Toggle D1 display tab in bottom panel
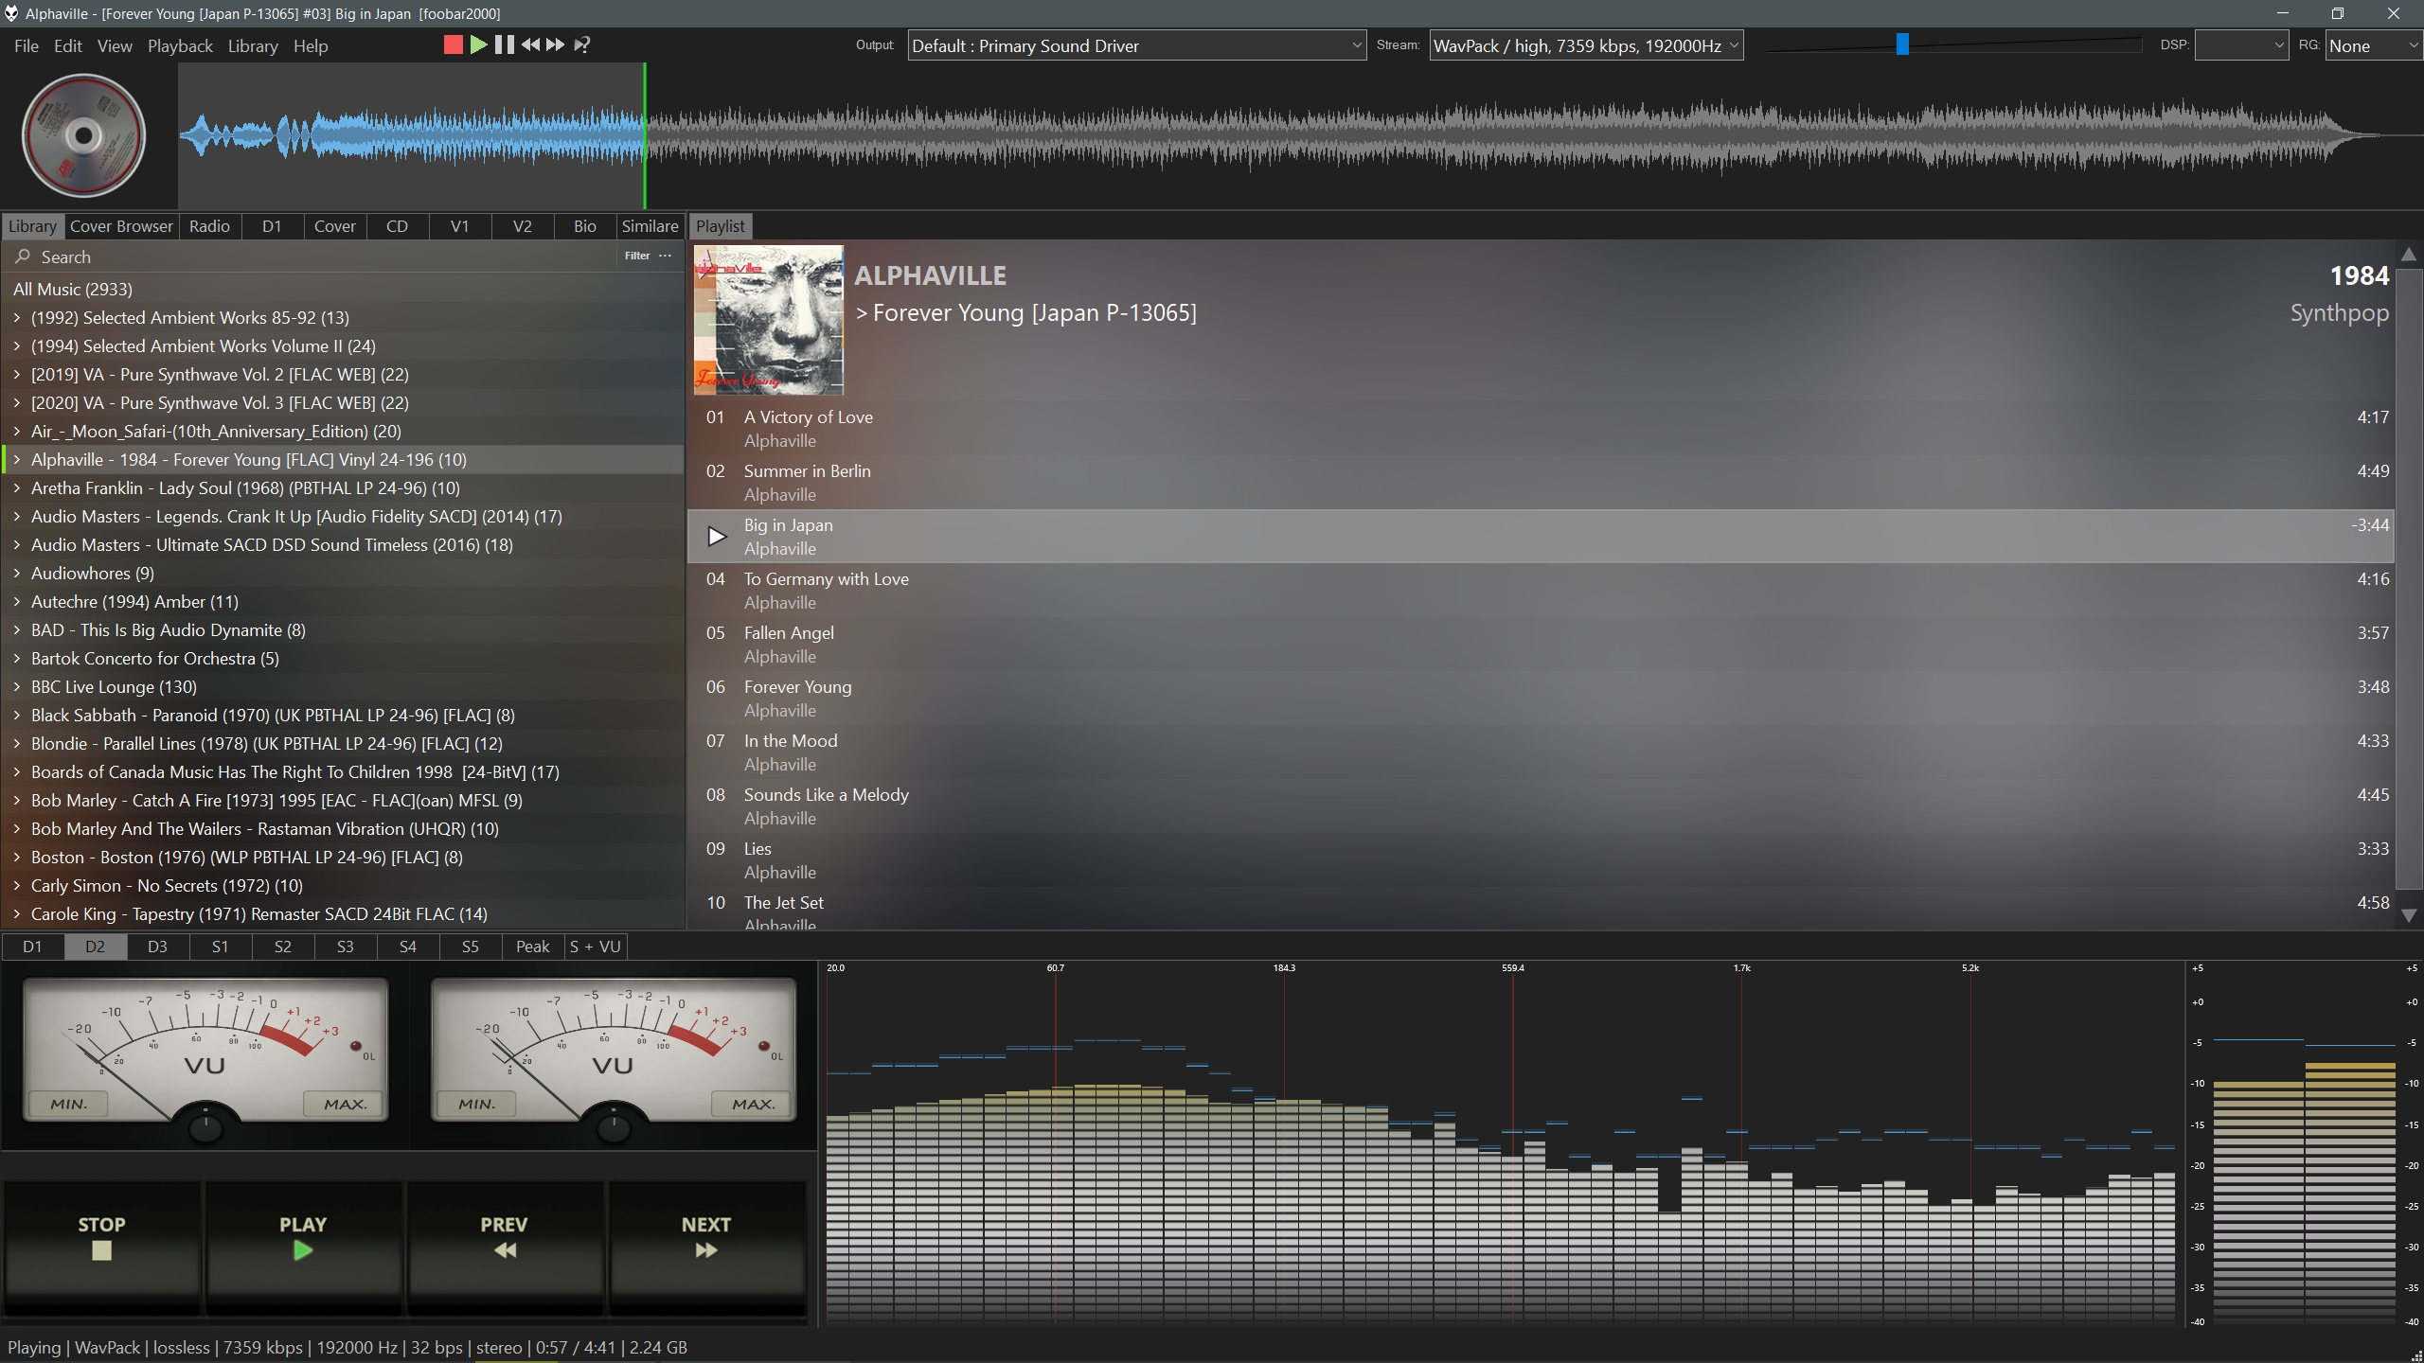Screen dimensions: 2424x1363 [32, 947]
